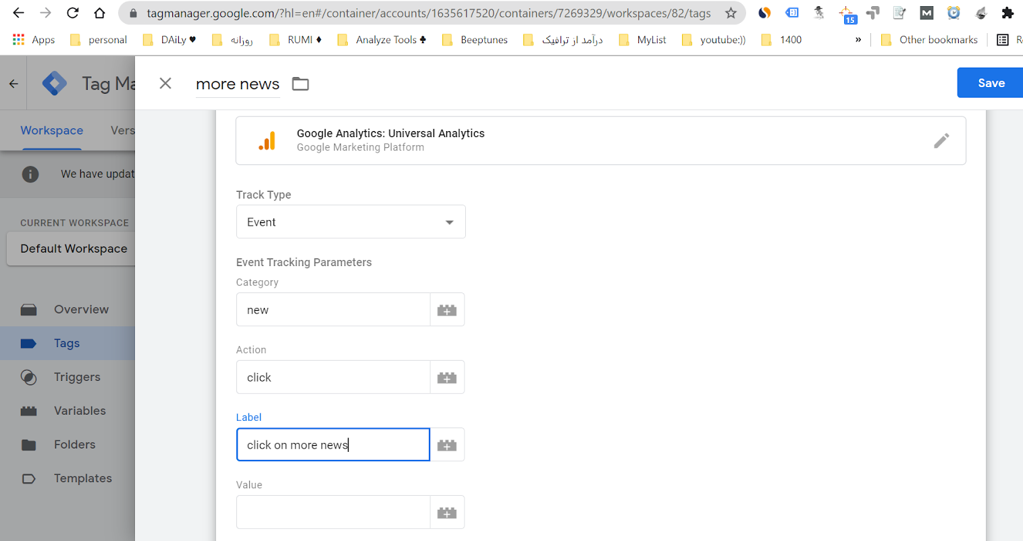Screen dimensions: 1023x541
Task: Insert variable into Action field
Action: [447, 378]
